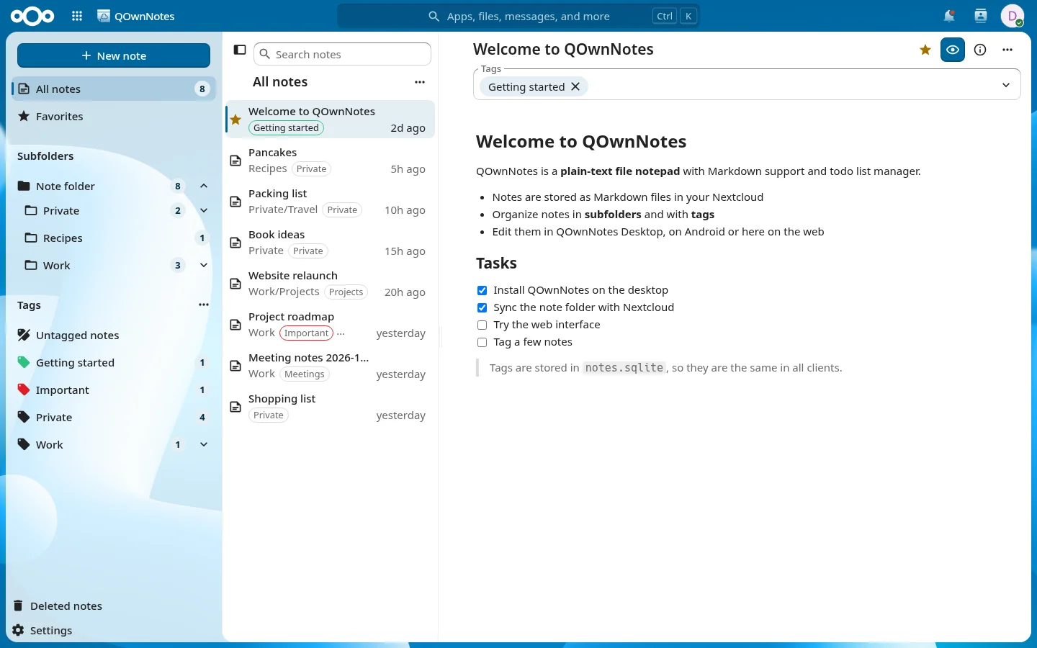
Task: Show Untagged notes
Action: [x=113, y=335]
